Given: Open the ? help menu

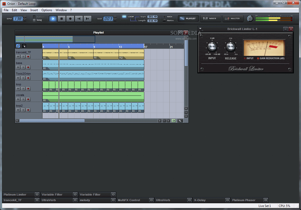Looking at the screenshot, I should coord(71,10).
